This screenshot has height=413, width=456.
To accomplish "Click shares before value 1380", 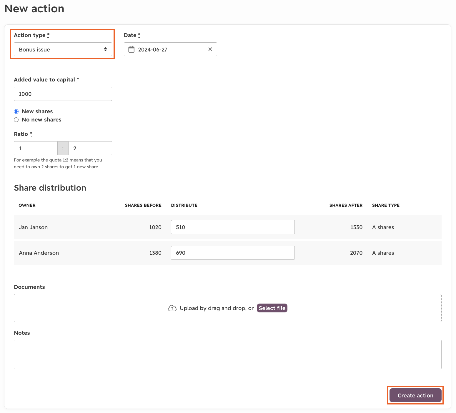I will [x=155, y=253].
